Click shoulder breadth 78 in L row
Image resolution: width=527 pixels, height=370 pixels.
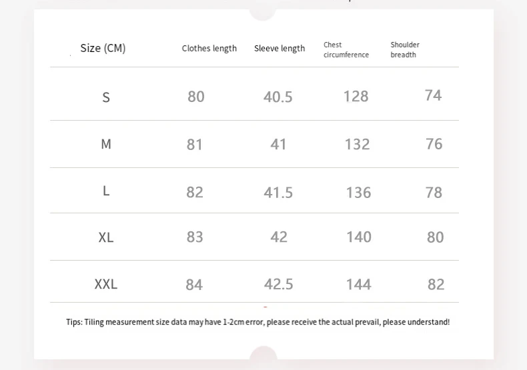[434, 193]
